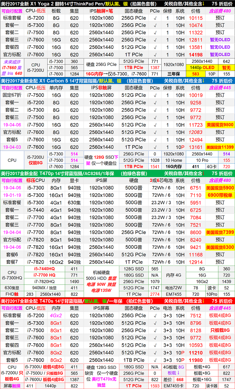Click the 1490 upgrade price
235x389 pixels.
[x=74, y=282]
